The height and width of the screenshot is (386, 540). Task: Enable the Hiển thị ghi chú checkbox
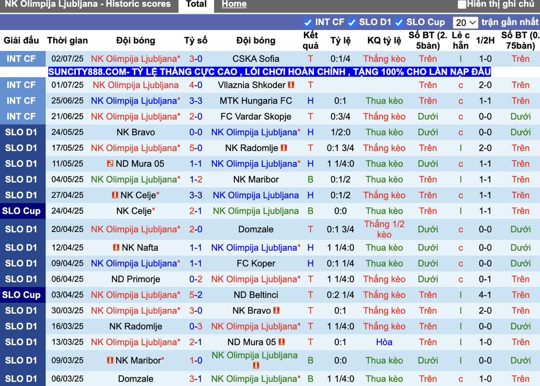[462, 4]
